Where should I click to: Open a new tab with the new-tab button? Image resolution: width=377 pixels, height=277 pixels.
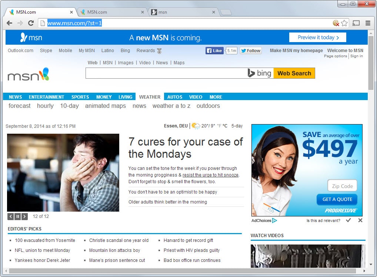(x=226, y=12)
